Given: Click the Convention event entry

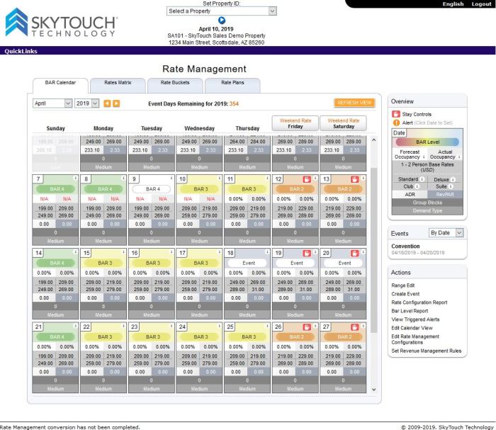Looking at the screenshot, I should click(405, 246).
